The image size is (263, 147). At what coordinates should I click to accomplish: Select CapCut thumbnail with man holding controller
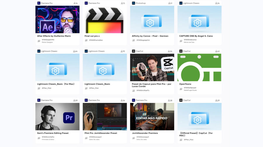152,67
